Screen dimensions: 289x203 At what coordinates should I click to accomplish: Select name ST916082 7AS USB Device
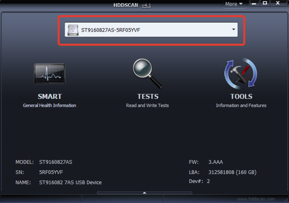(70, 182)
